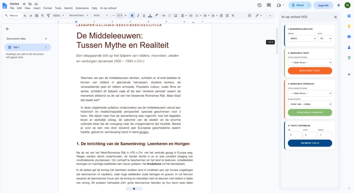Open the checklist dropdown

pyautogui.click(x=198, y=15)
